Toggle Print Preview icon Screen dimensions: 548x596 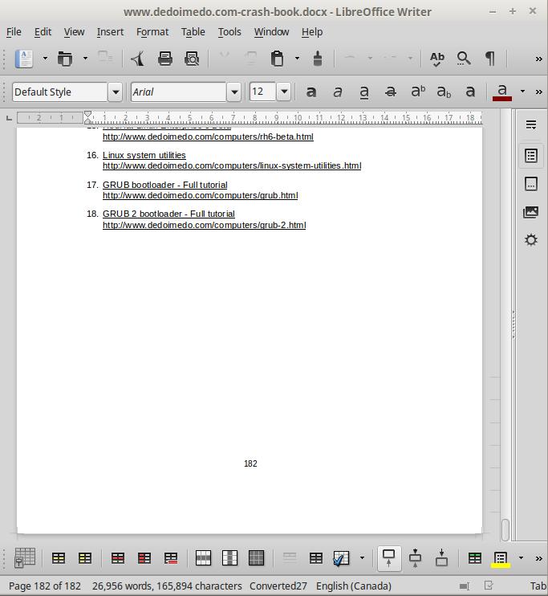pyautogui.click(x=192, y=59)
